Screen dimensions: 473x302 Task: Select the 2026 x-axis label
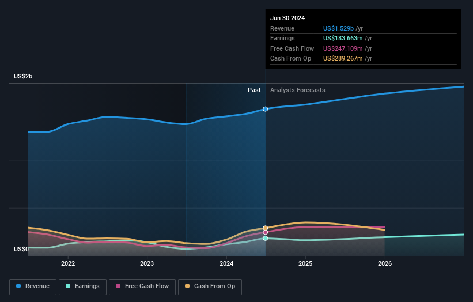[385, 263]
